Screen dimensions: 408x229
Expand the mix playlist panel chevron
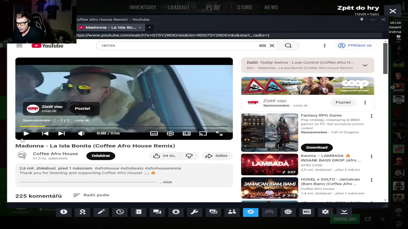pyautogui.click(x=365, y=65)
